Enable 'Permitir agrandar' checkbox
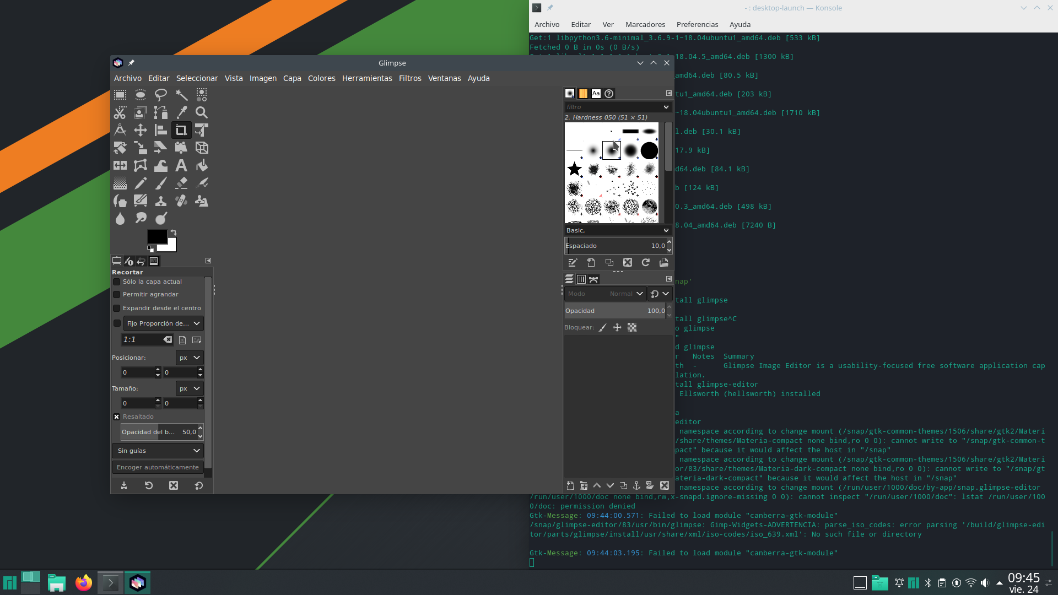The image size is (1058, 595). (x=117, y=294)
